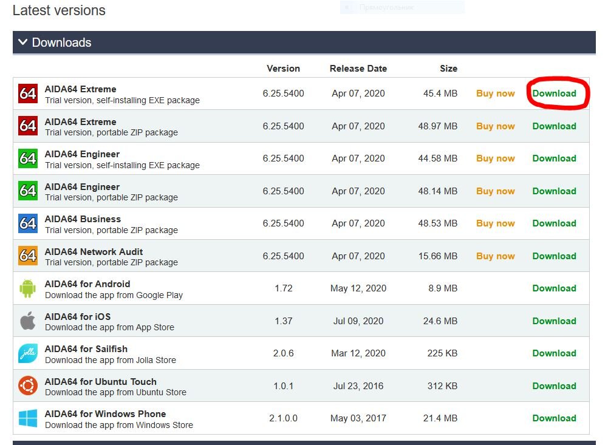The image size is (608, 445).
Task: Buy now AIDA64 Engineer EXE package
Action: [496, 158]
